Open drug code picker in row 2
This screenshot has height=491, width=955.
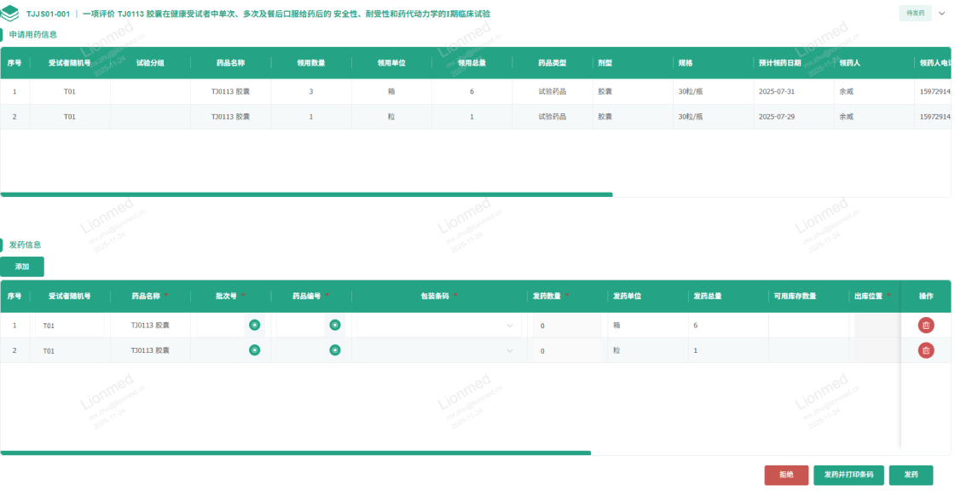[x=335, y=350]
